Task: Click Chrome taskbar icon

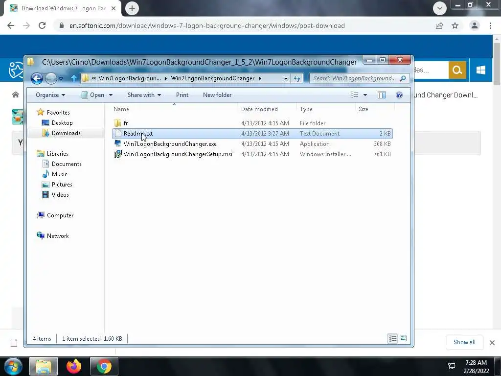Action: coord(104,366)
